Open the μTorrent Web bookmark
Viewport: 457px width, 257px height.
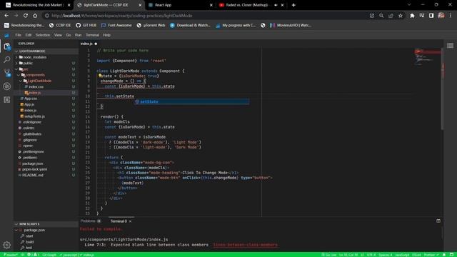click(x=151, y=26)
